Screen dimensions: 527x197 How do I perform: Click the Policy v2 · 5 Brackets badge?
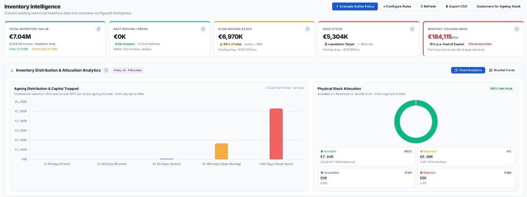128,70
